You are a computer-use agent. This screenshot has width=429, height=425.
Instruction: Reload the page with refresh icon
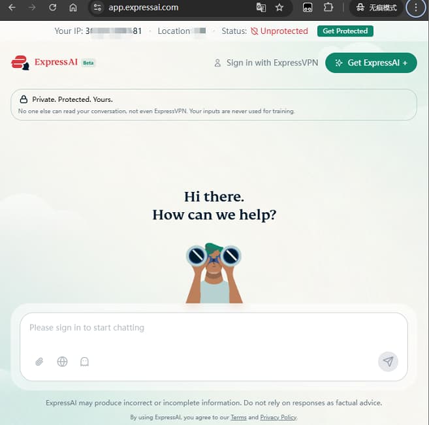click(x=52, y=7)
